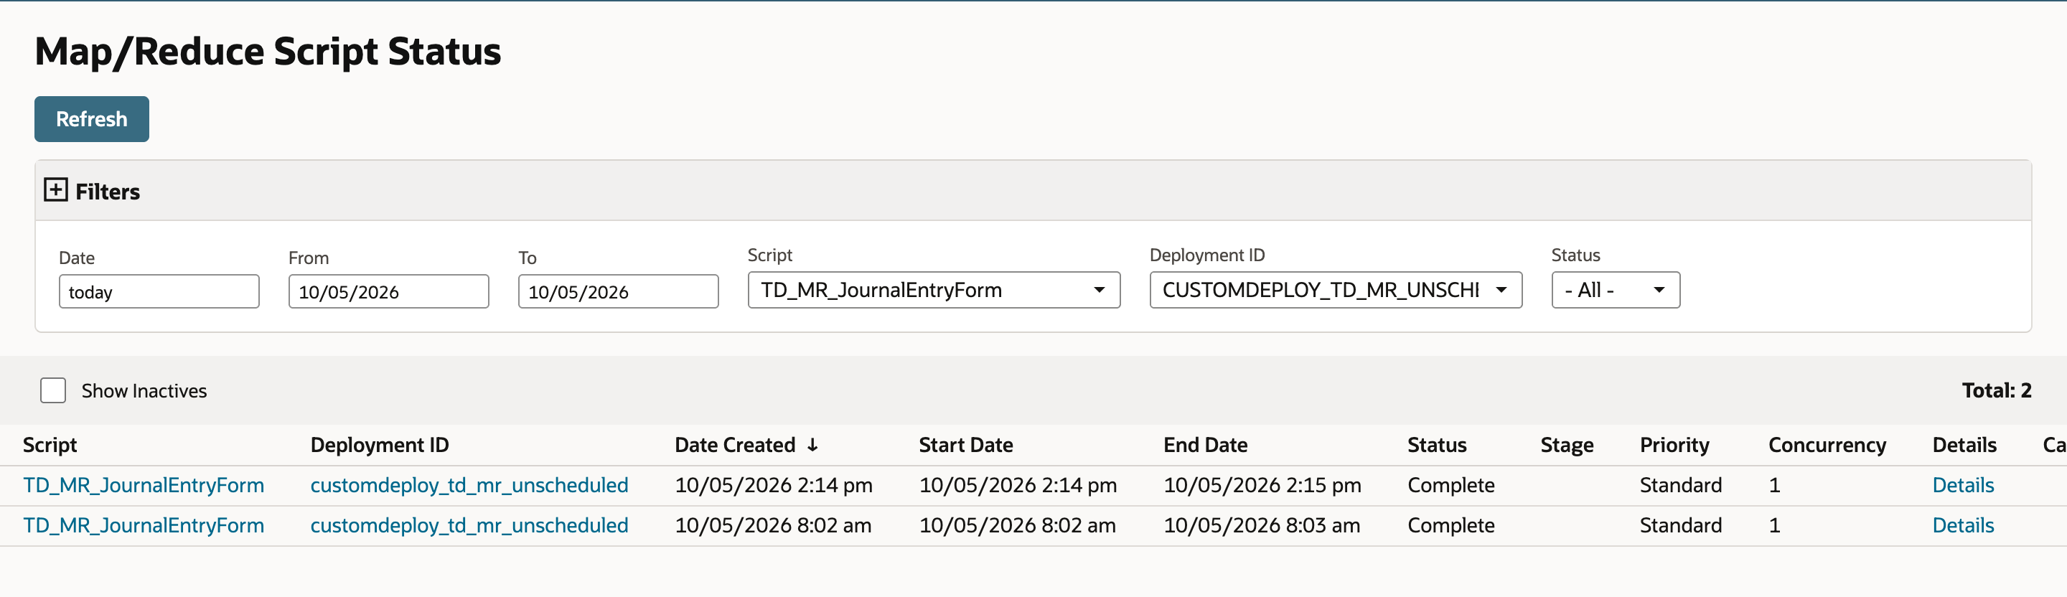Click the End Date 10/05/2026 2:15 pm cell
2067x597 pixels.
(x=1262, y=486)
